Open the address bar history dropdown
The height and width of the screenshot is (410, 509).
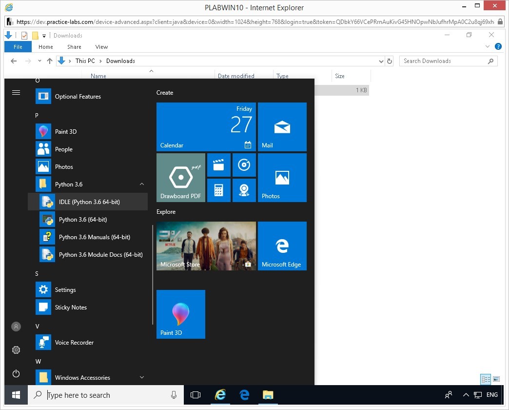(x=381, y=61)
